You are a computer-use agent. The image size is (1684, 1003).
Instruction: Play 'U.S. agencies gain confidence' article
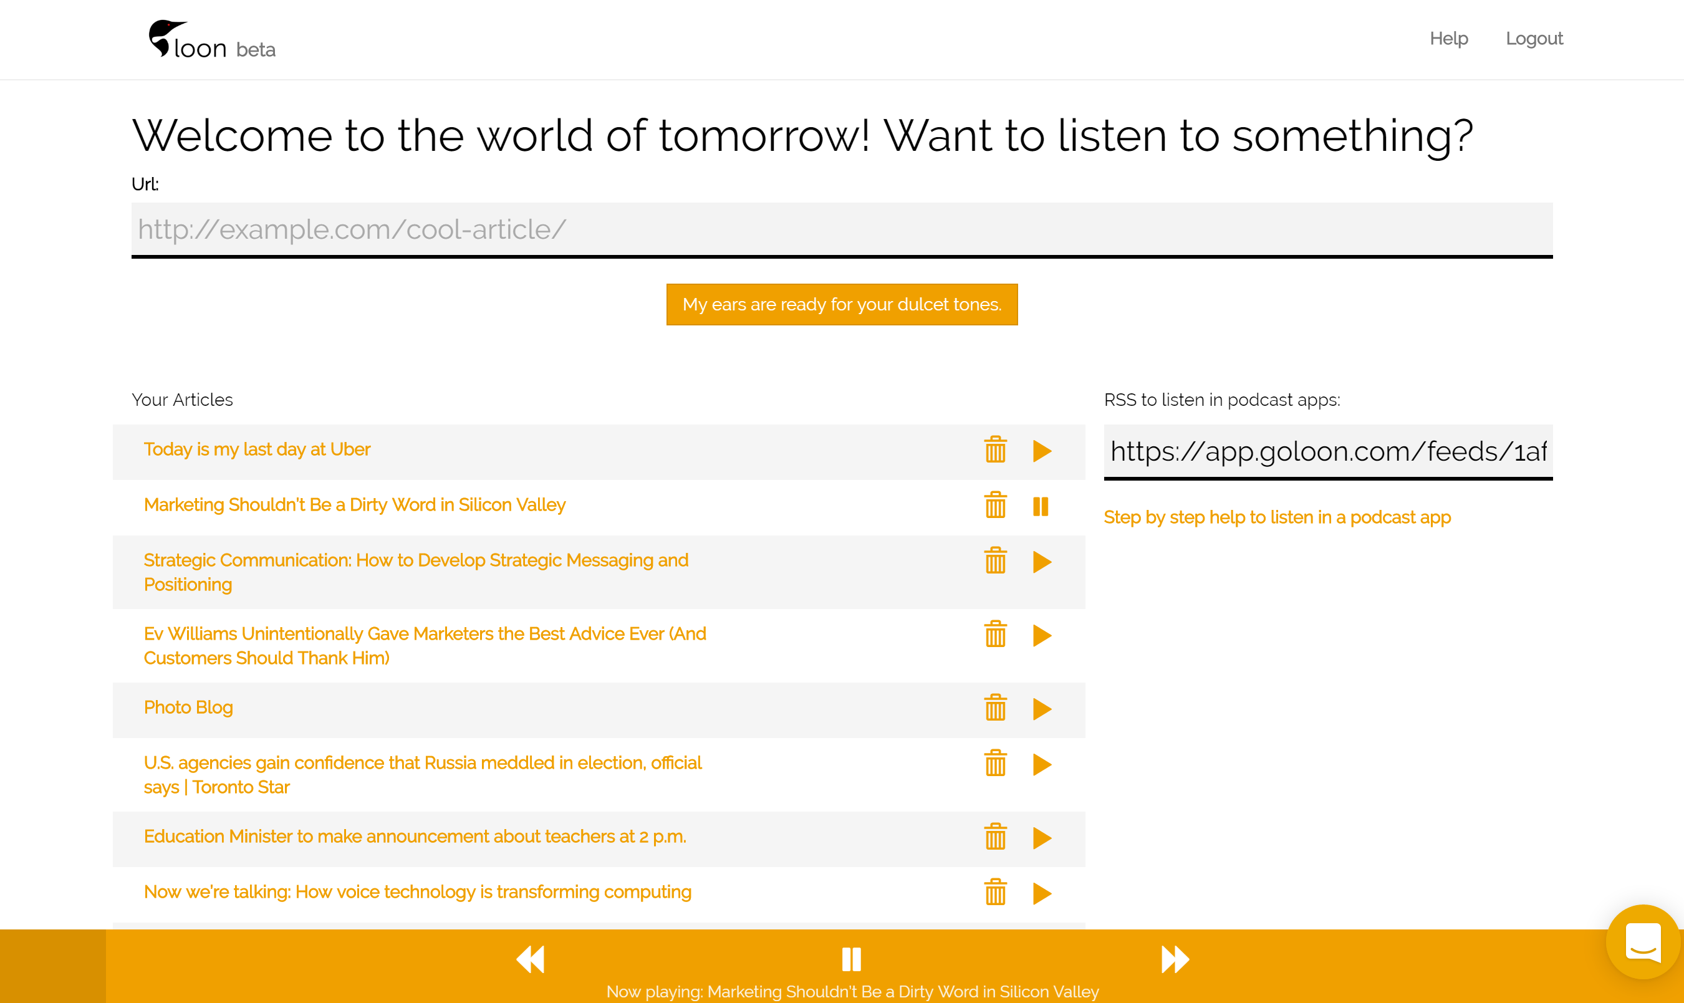coord(1042,764)
